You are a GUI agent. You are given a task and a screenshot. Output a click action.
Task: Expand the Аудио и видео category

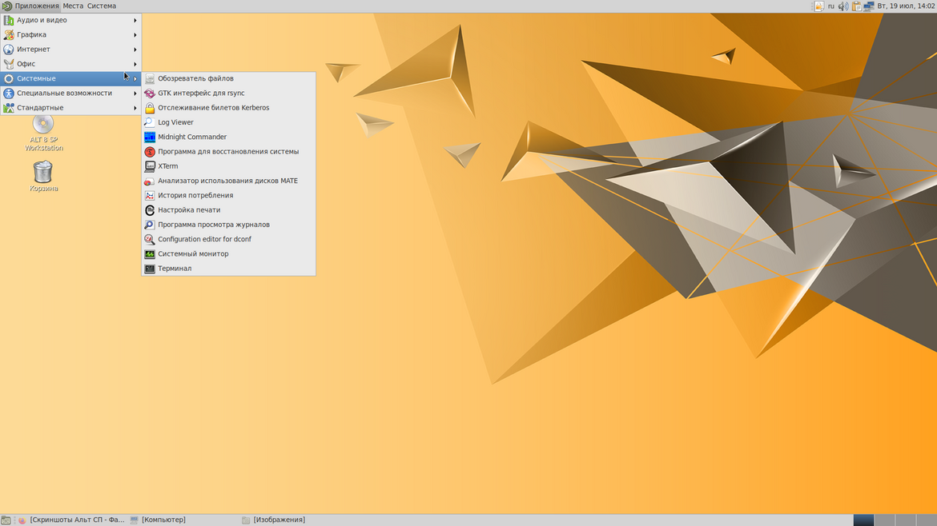tap(70, 20)
